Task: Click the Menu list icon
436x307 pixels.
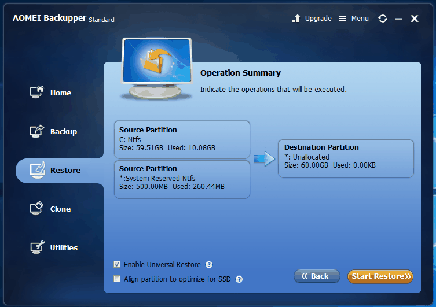Action: pos(342,19)
